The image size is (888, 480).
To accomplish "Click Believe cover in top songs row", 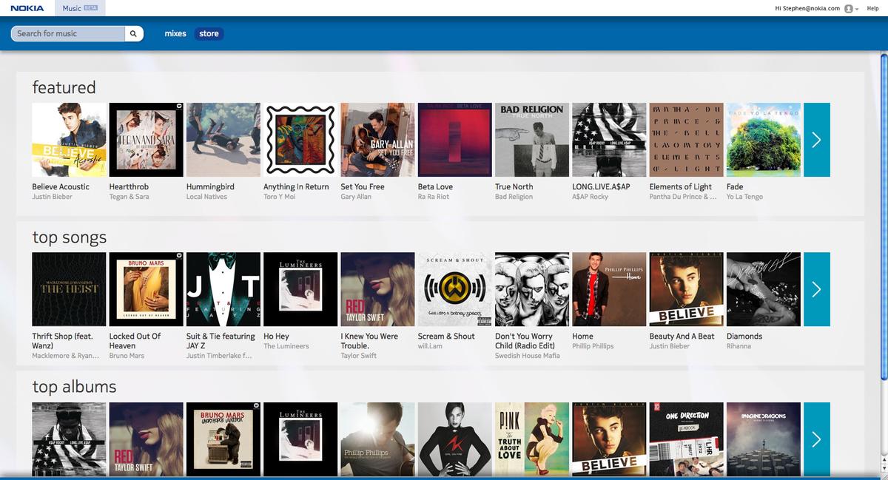I will pos(687,289).
